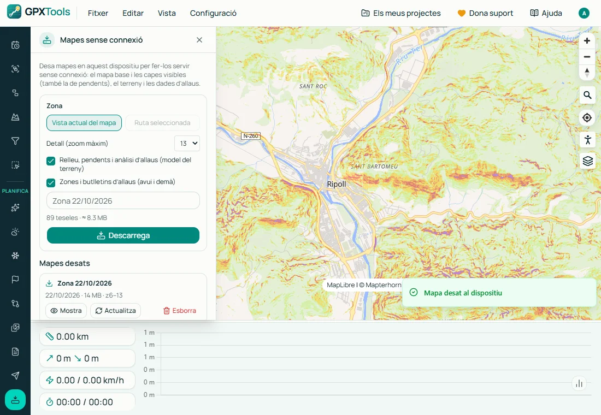Screen dimensions: 601x415
Task: Select Ruta seleccionada zone option
Action: 162,123
